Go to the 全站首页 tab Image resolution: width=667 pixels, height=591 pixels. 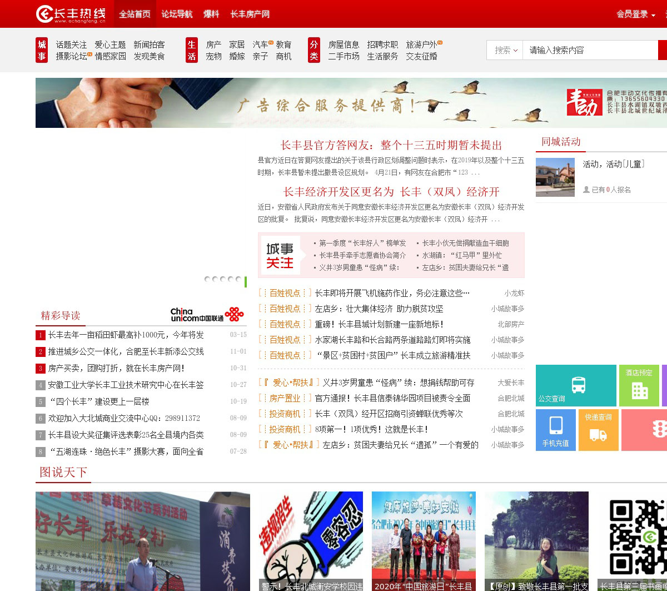135,14
